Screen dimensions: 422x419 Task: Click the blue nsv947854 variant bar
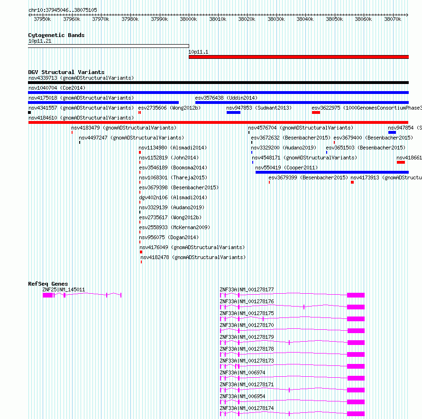click(392, 132)
